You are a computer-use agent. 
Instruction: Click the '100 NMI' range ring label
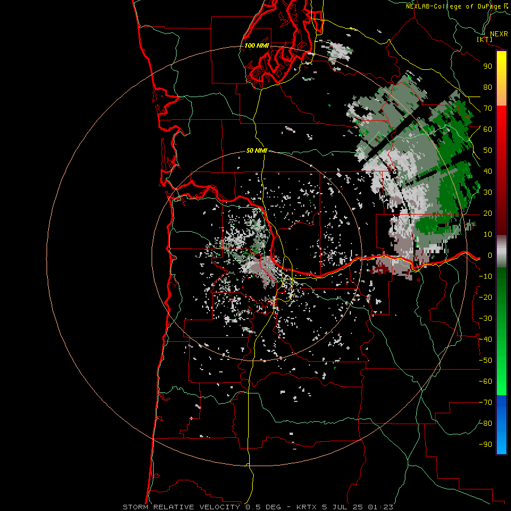click(x=257, y=45)
